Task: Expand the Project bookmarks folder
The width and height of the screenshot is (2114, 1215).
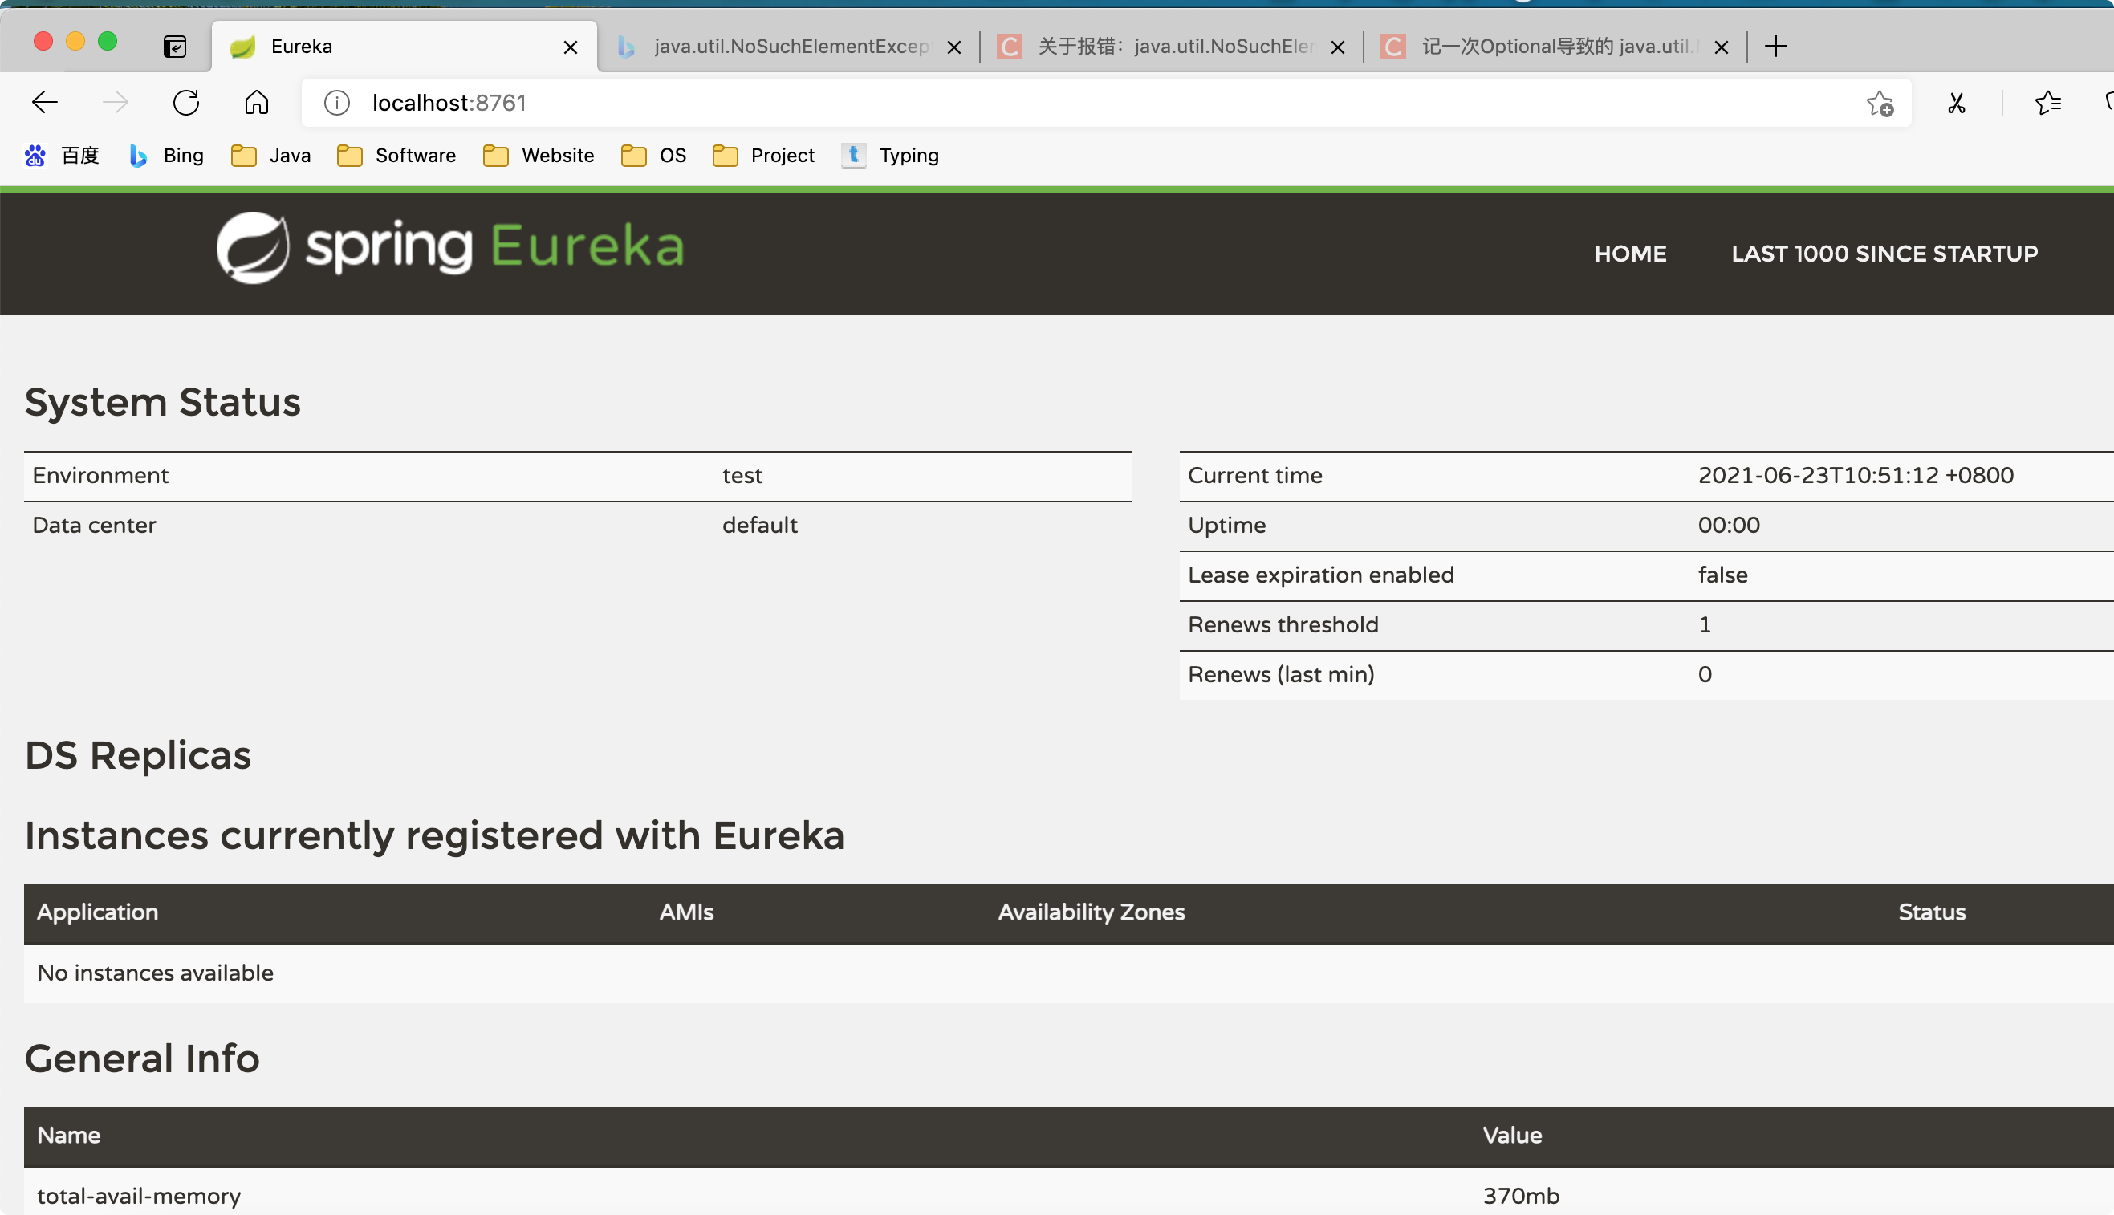Action: point(763,156)
